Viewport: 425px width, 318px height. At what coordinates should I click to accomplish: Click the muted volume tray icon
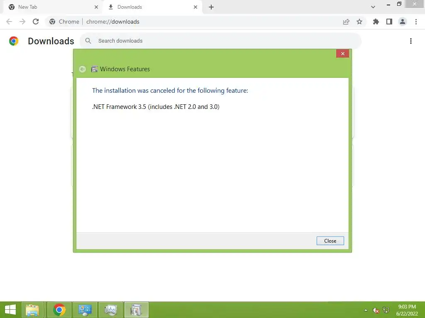(376, 310)
